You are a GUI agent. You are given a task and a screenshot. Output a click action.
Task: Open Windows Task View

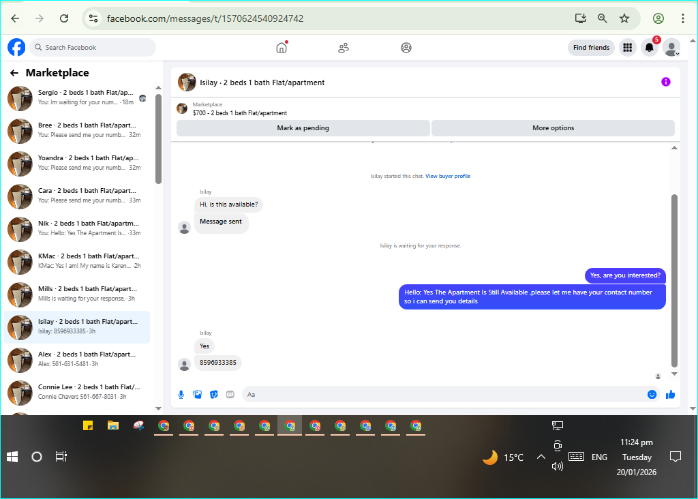pos(61,457)
